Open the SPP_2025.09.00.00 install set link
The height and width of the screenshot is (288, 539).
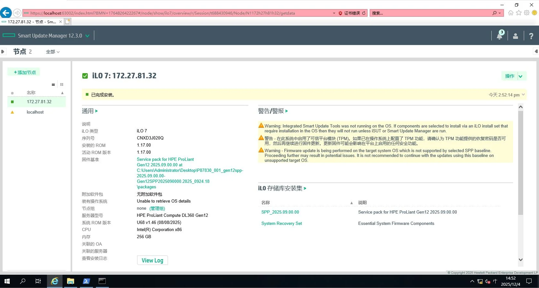(x=280, y=212)
